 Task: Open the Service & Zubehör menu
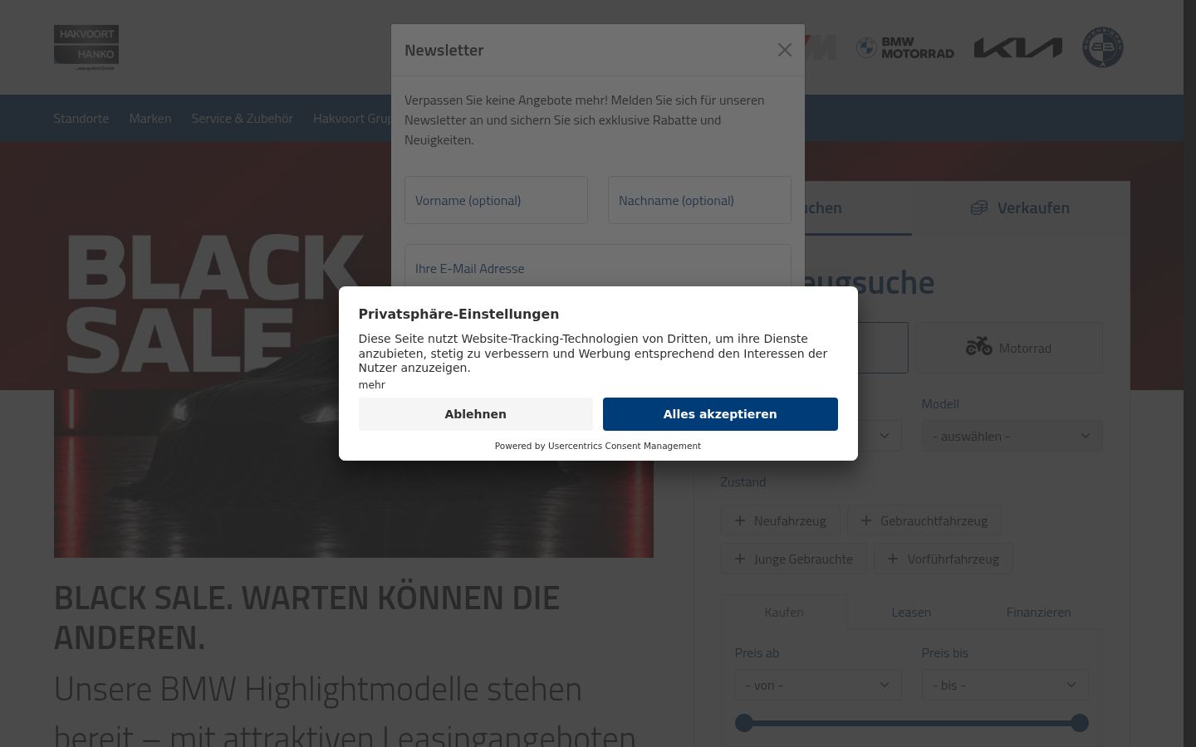tap(243, 118)
